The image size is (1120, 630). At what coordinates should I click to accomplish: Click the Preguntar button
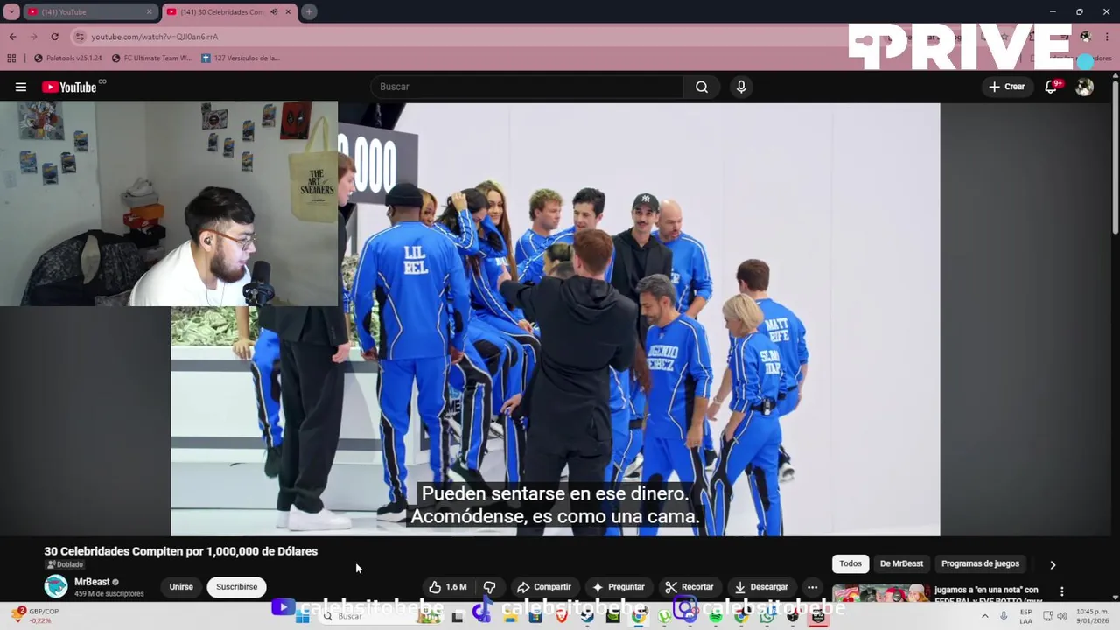click(618, 587)
